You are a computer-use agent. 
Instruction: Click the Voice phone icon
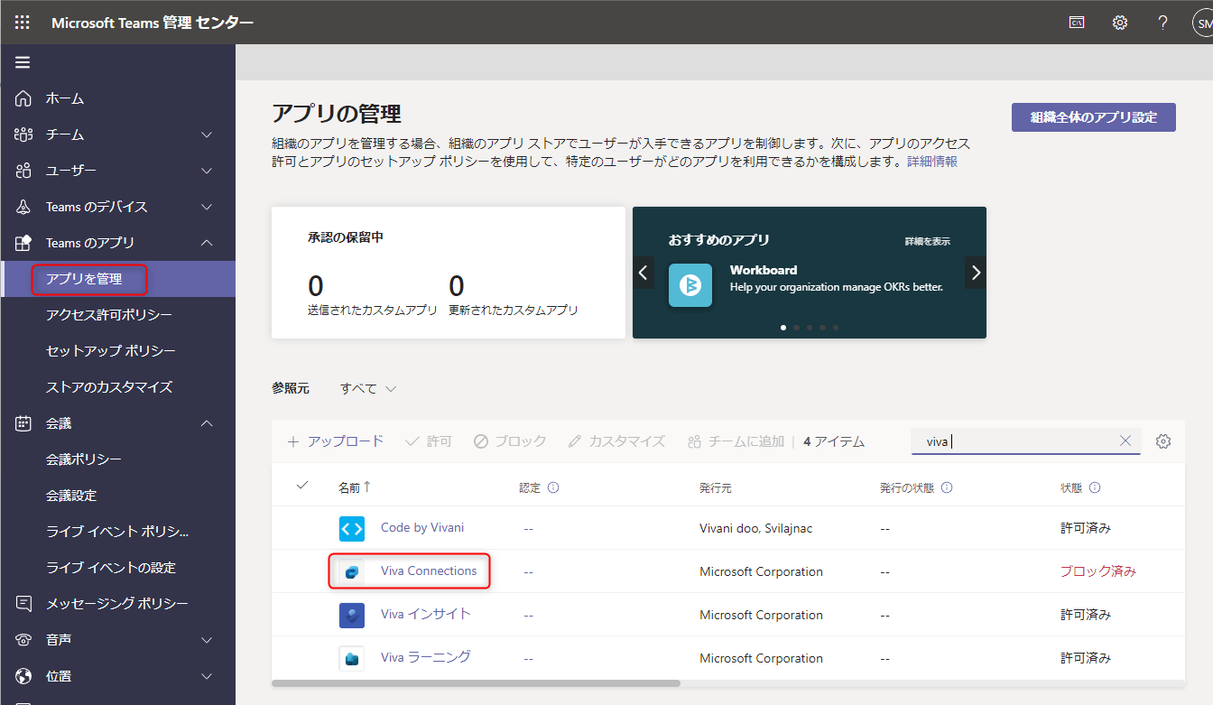click(23, 640)
